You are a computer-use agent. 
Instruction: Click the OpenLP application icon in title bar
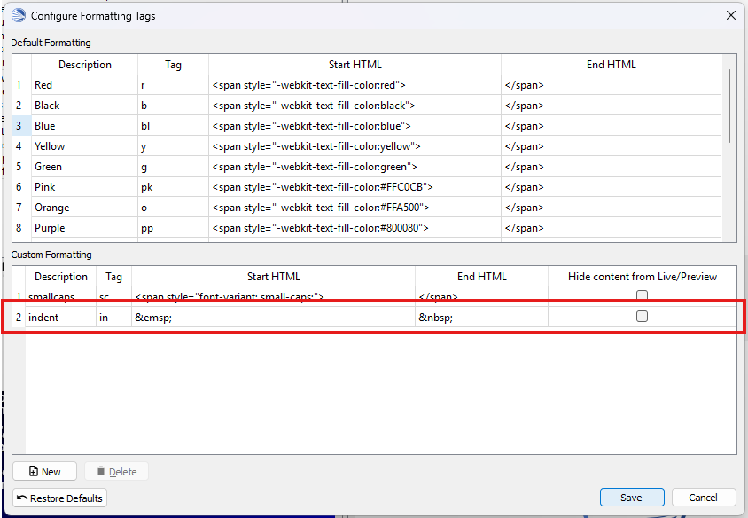pos(18,15)
